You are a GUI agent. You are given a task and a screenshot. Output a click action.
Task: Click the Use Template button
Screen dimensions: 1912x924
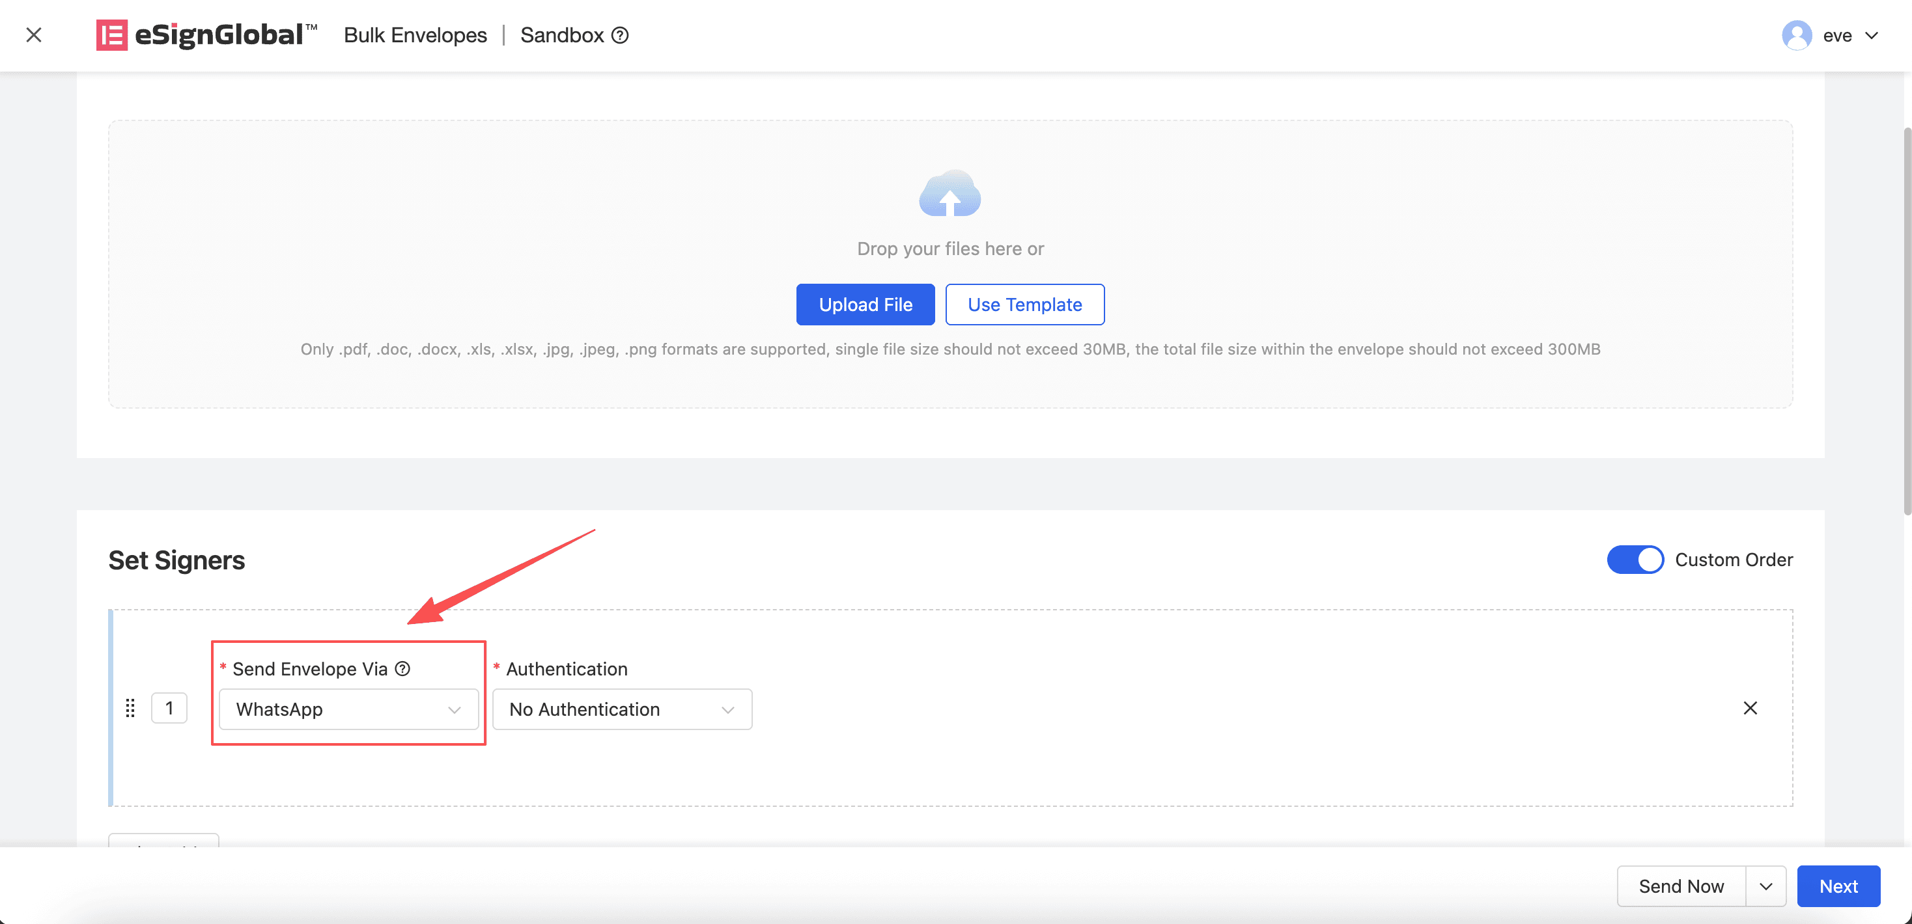tap(1024, 305)
